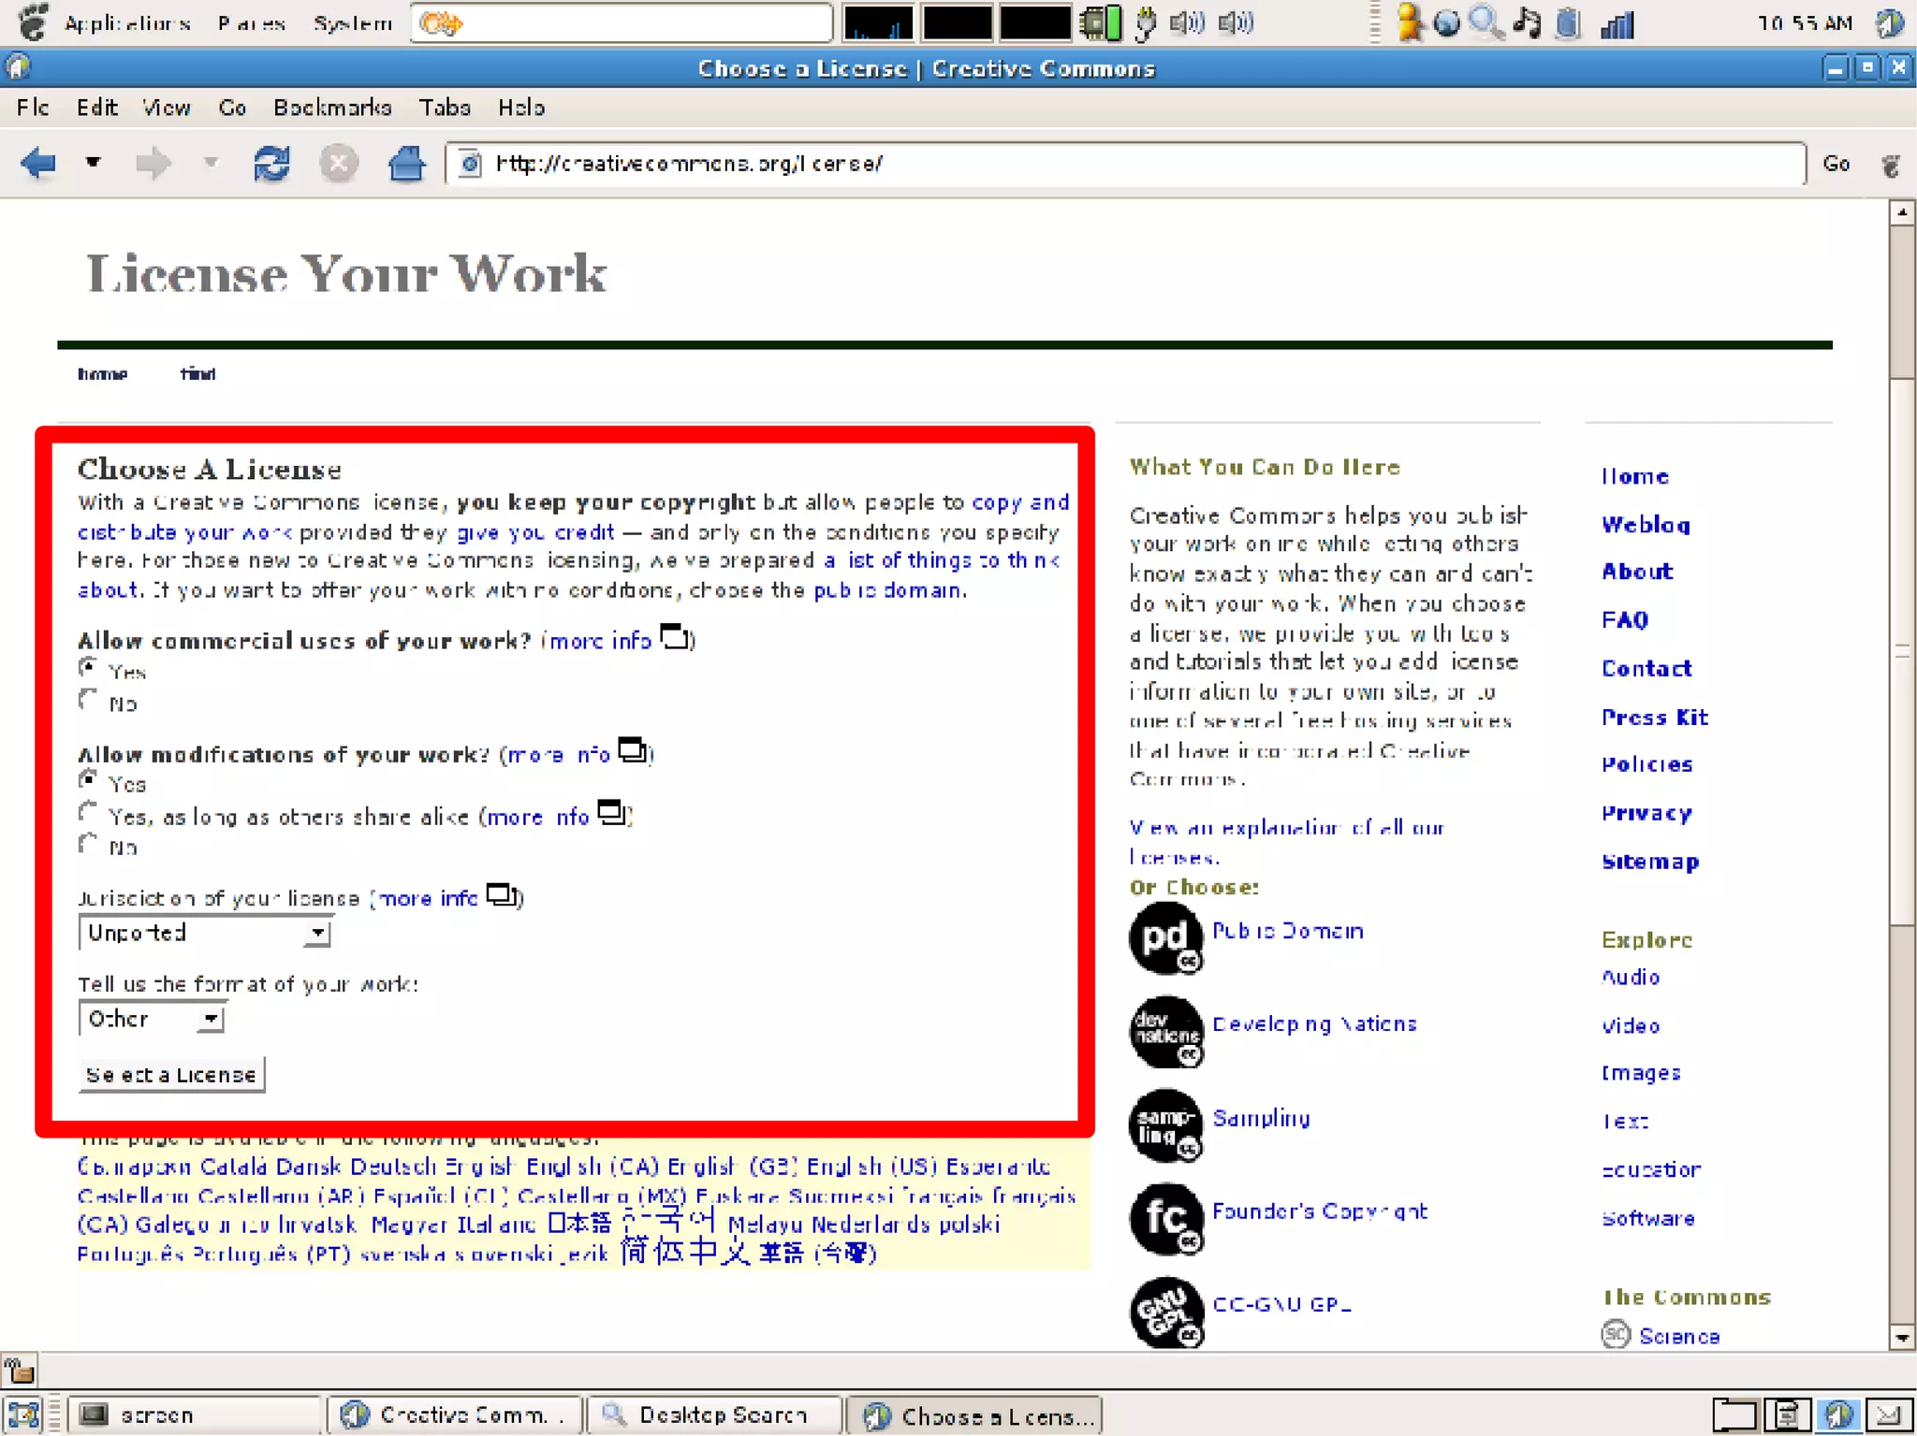Follow the 'public domain' link in the paragraph

886,590
